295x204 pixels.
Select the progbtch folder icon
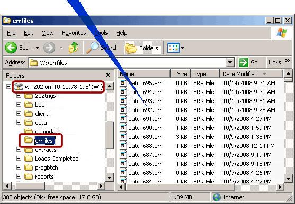pyautogui.click(x=29, y=168)
